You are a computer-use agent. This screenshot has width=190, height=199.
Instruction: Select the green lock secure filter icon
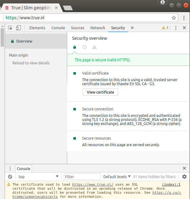[x=75, y=47]
